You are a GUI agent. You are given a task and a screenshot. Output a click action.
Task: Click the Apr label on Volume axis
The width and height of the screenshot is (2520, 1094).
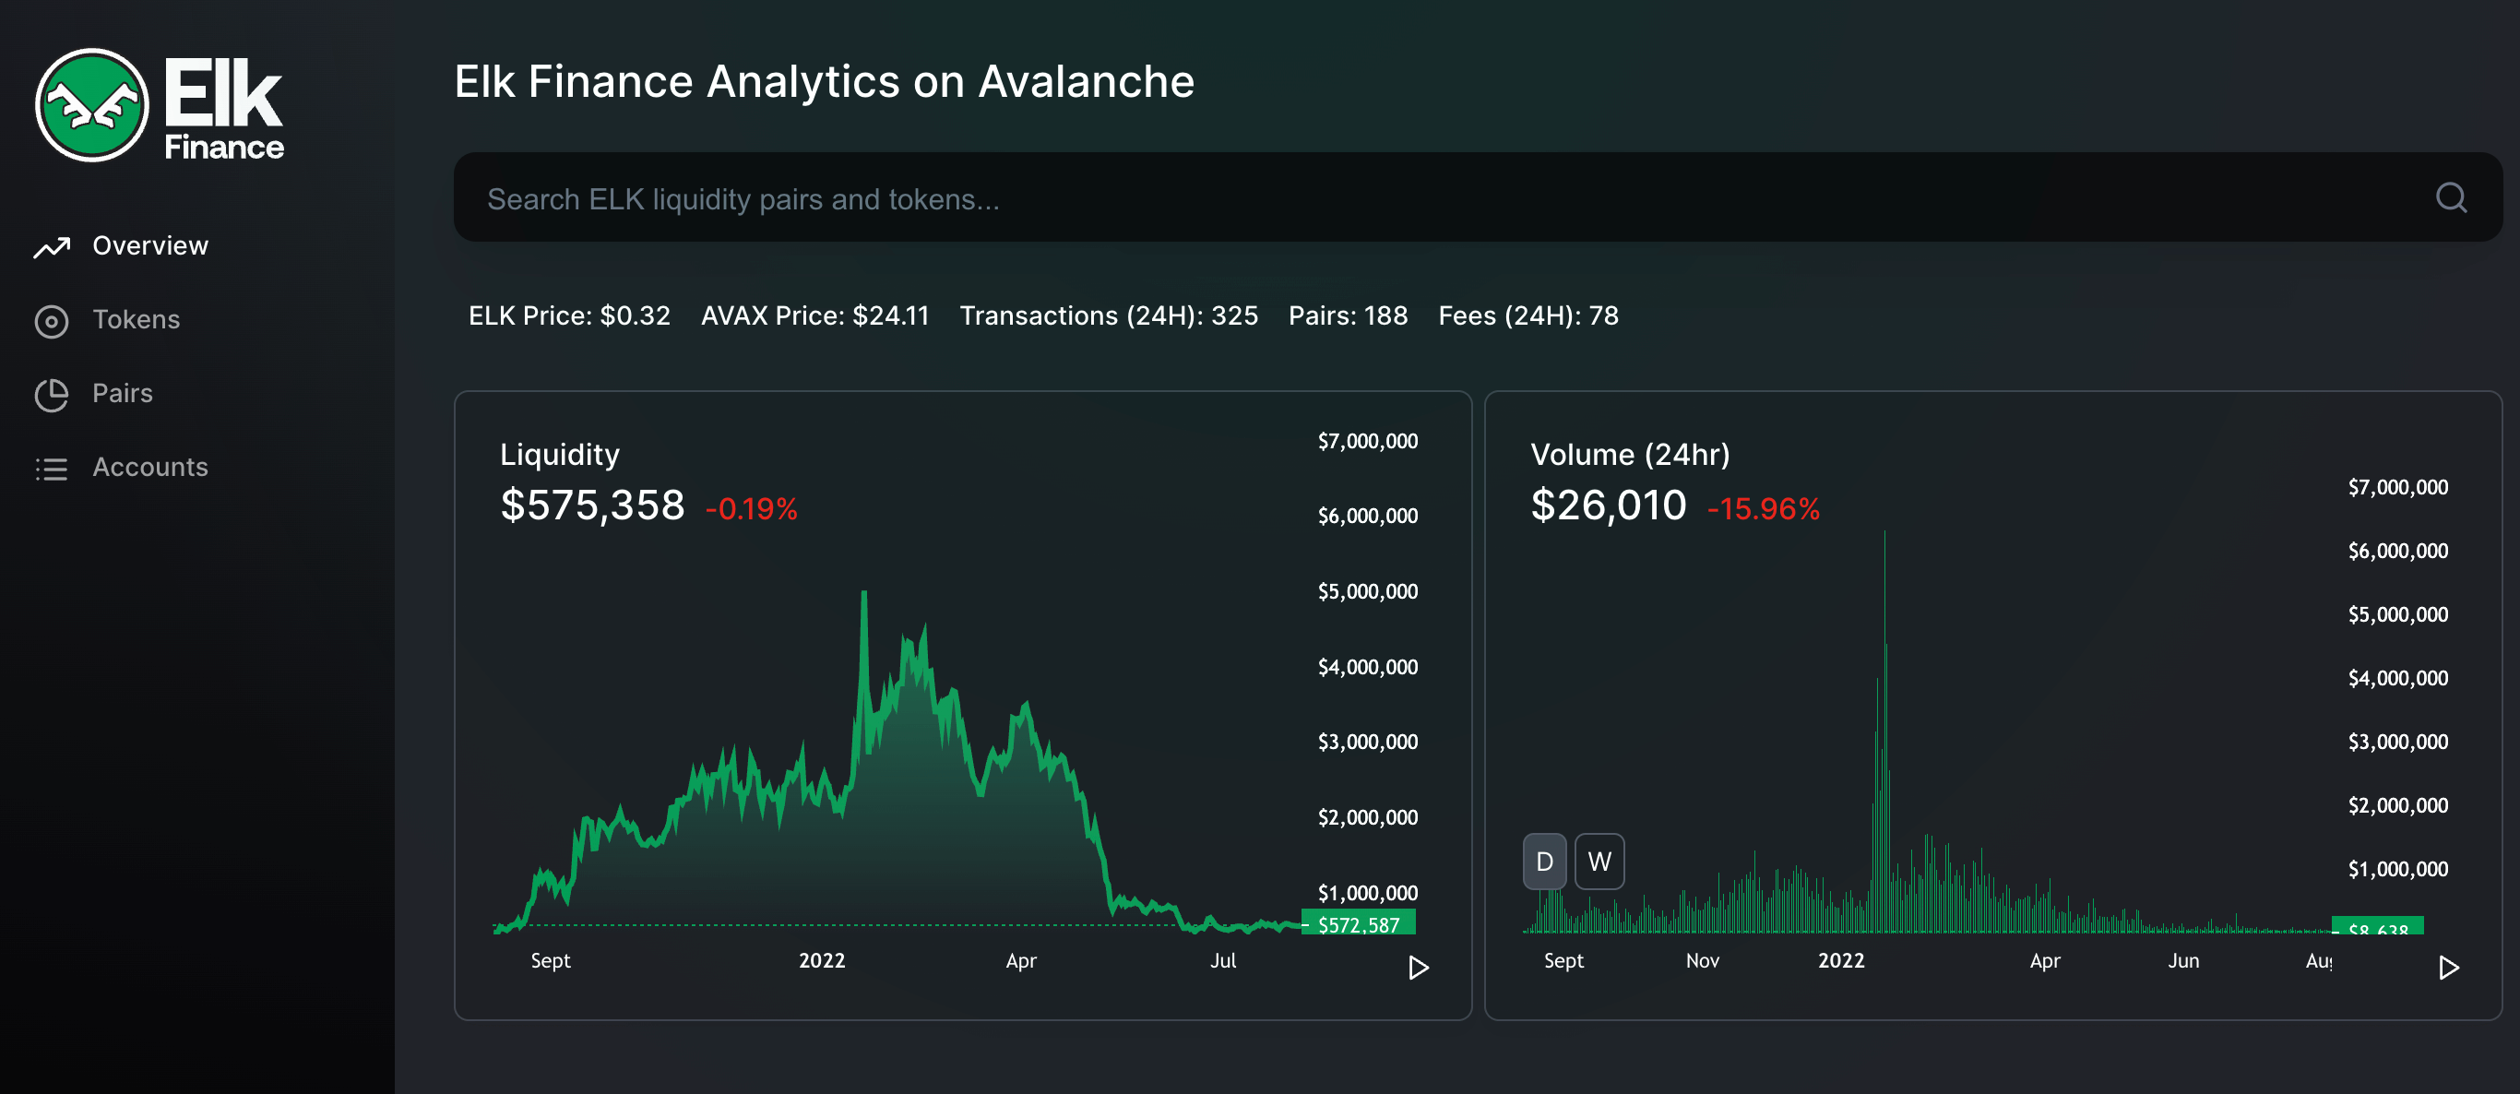(x=2045, y=961)
